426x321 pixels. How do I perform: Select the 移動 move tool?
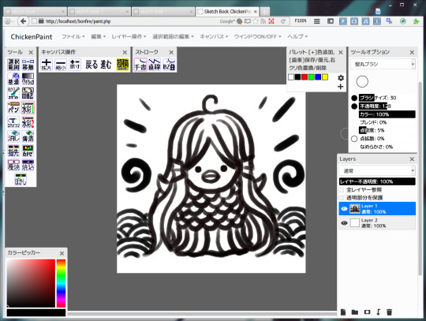28,65
